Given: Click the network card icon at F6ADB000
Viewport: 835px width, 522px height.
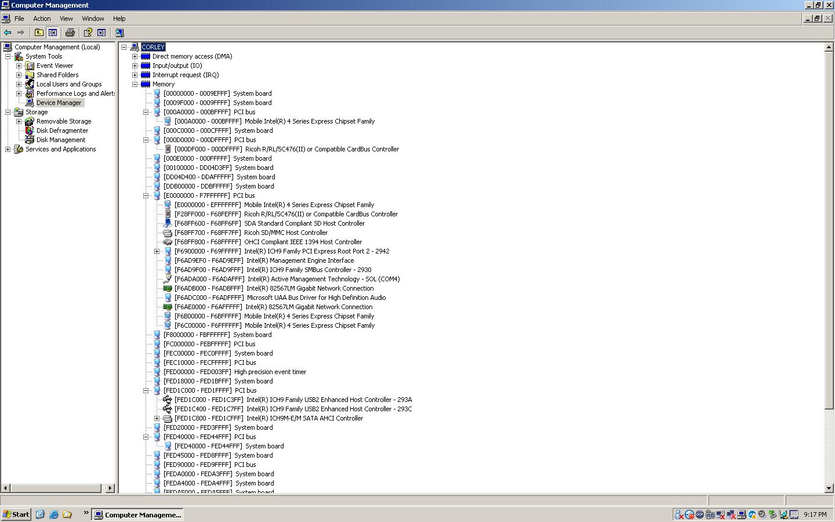Looking at the screenshot, I should (x=168, y=288).
